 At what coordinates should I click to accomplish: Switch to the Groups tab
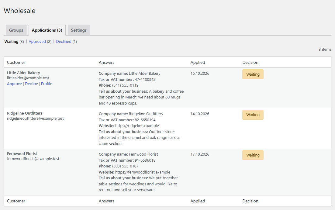tap(16, 30)
